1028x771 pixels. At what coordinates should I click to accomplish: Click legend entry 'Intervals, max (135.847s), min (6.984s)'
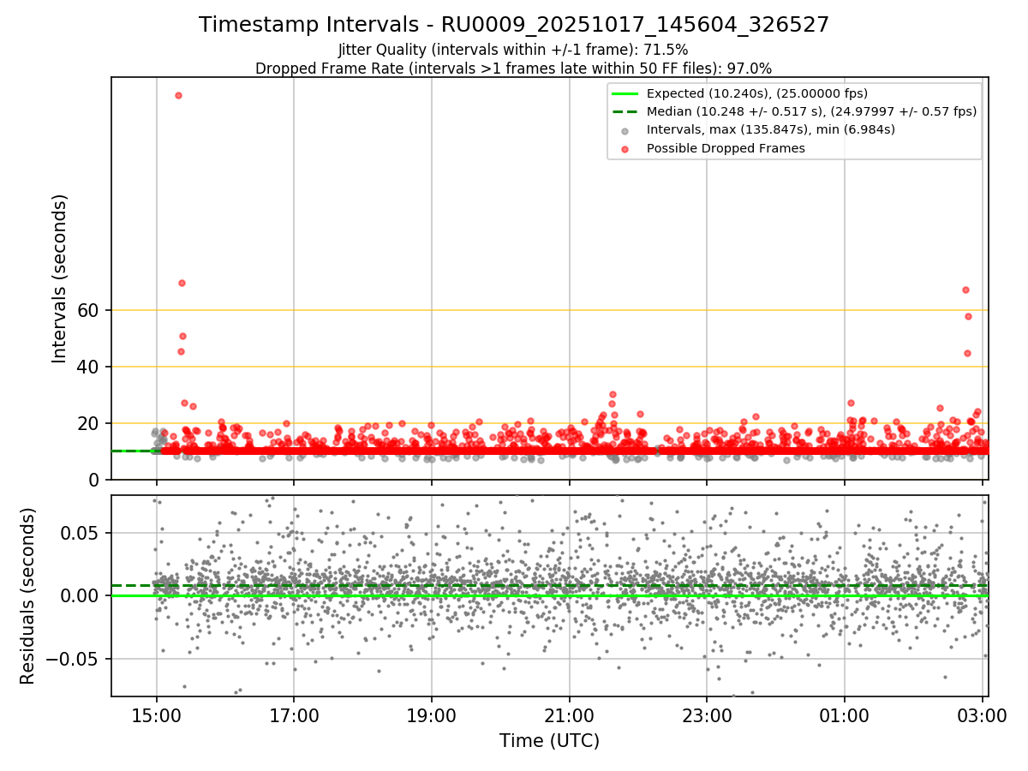770,130
